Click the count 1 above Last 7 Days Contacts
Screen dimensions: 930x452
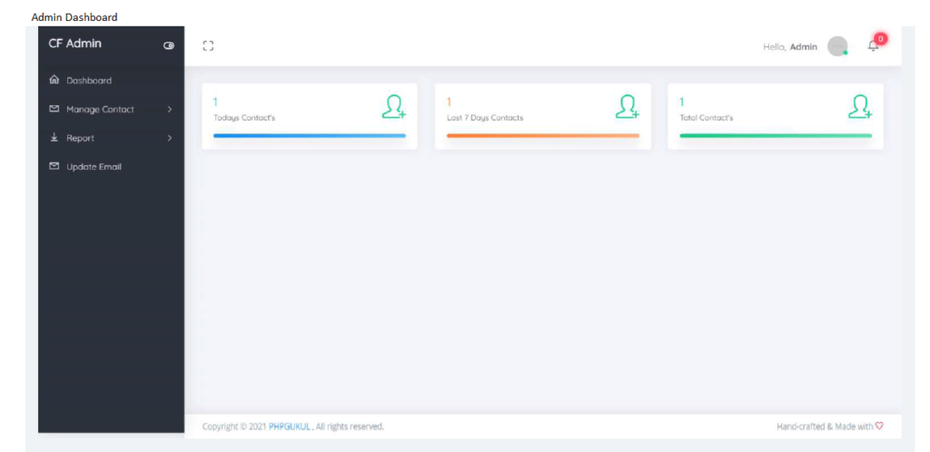[449, 103]
